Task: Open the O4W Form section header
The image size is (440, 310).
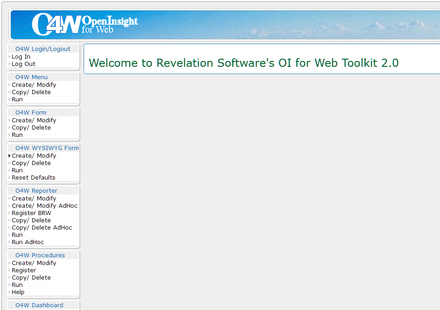Action: pyautogui.click(x=31, y=112)
